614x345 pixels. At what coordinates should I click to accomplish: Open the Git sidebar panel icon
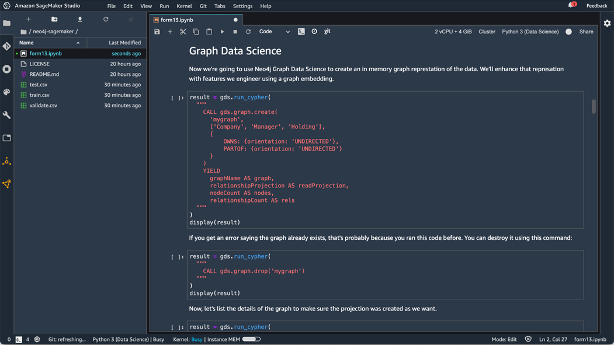tap(6, 46)
